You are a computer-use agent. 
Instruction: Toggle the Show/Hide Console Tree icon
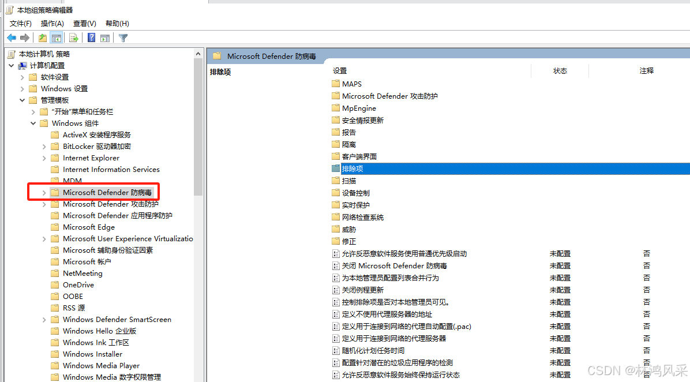57,38
